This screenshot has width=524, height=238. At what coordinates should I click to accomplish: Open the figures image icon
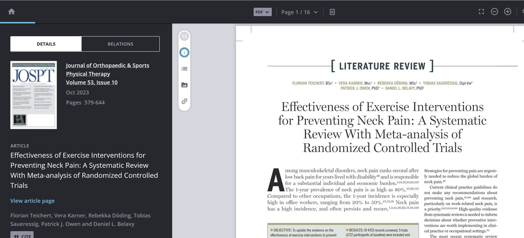point(184,85)
